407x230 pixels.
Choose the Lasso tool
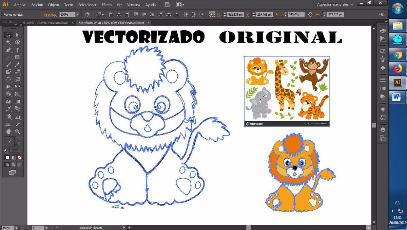coord(17,42)
